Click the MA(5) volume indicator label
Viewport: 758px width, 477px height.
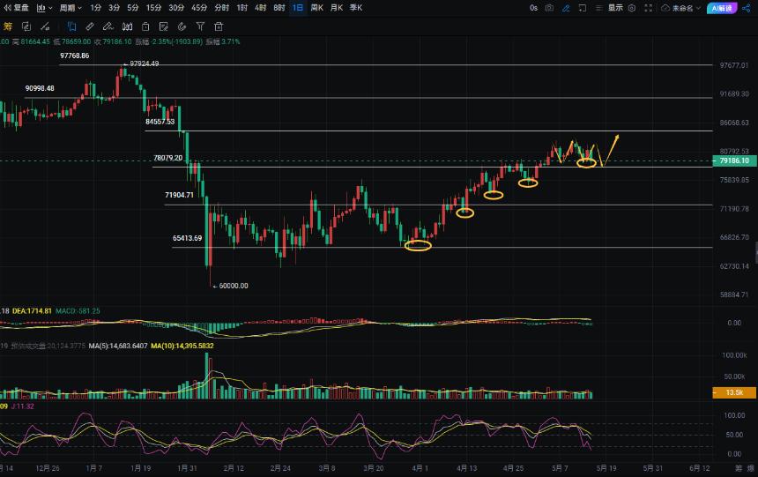pyautogui.click(x=118, y=346)
